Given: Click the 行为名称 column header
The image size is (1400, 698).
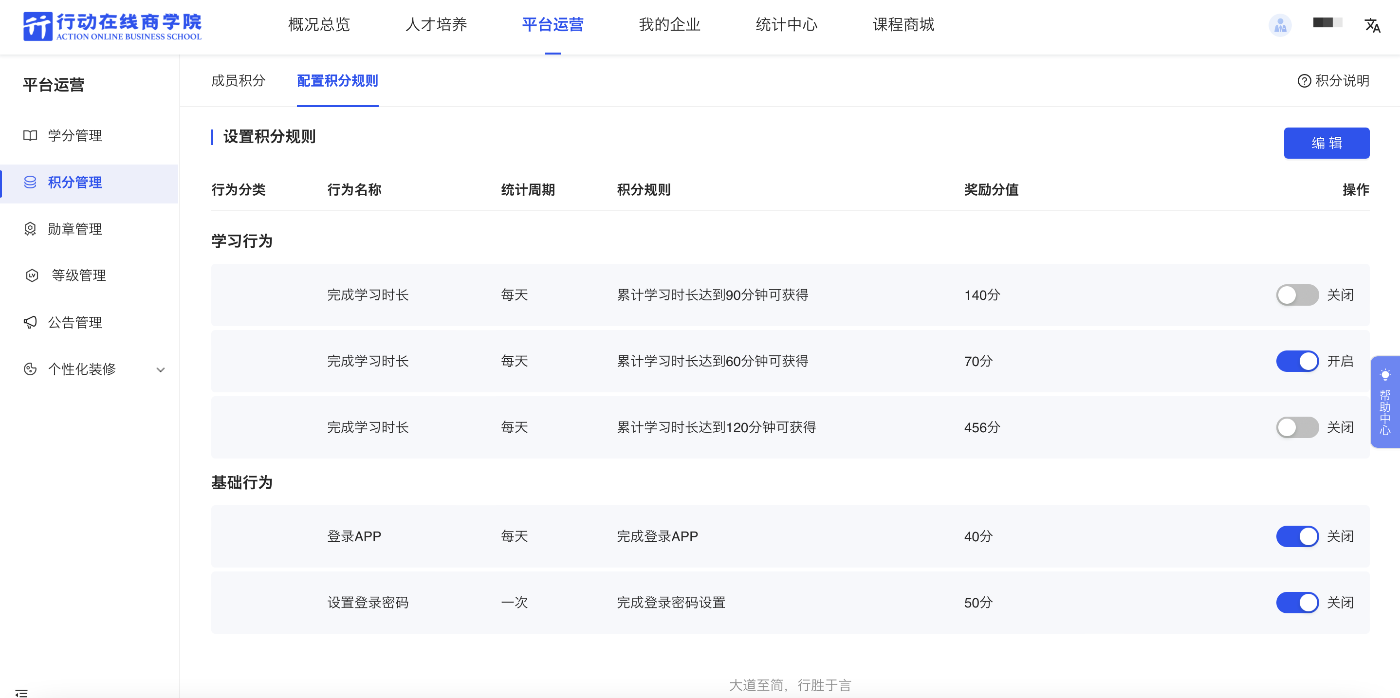Looking at the screenshot, I should click(x=354, y=190).
